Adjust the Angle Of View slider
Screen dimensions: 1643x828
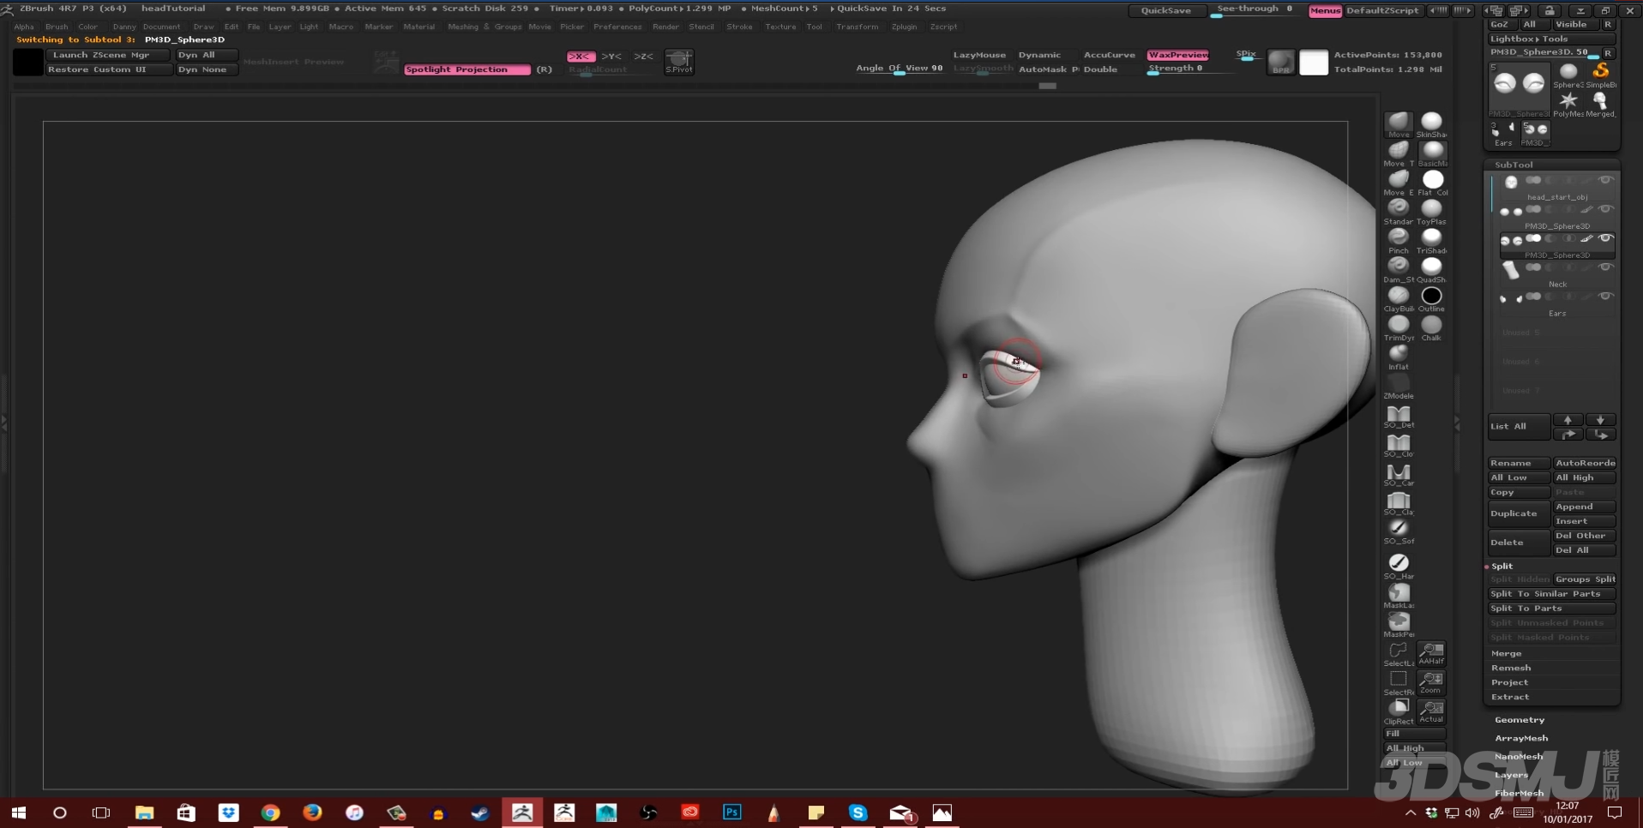[x=900, y=69]
